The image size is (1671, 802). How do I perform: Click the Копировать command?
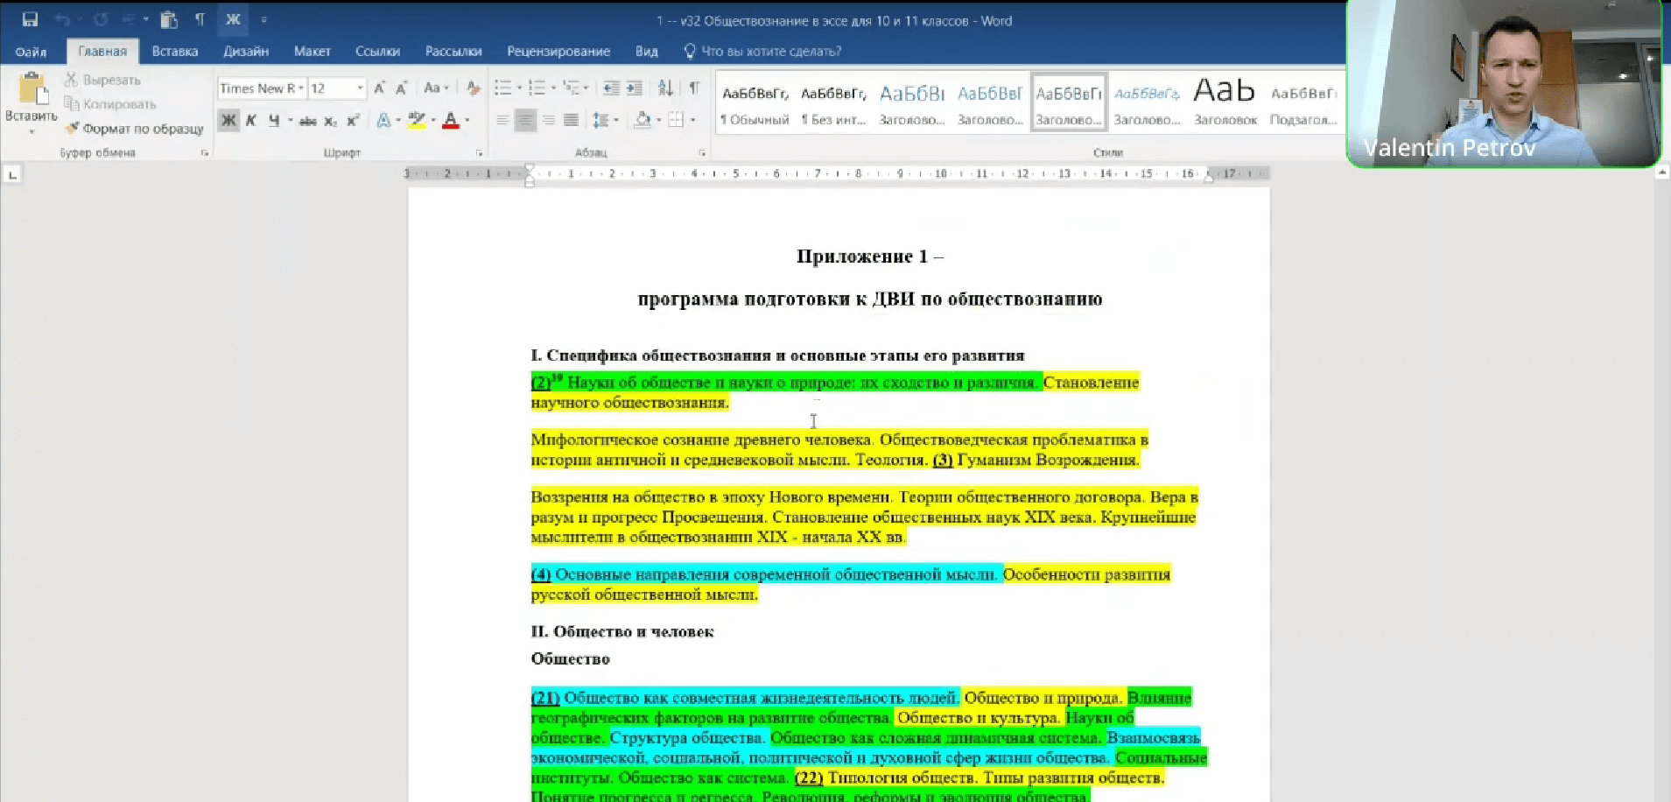[x=109, y=103]
